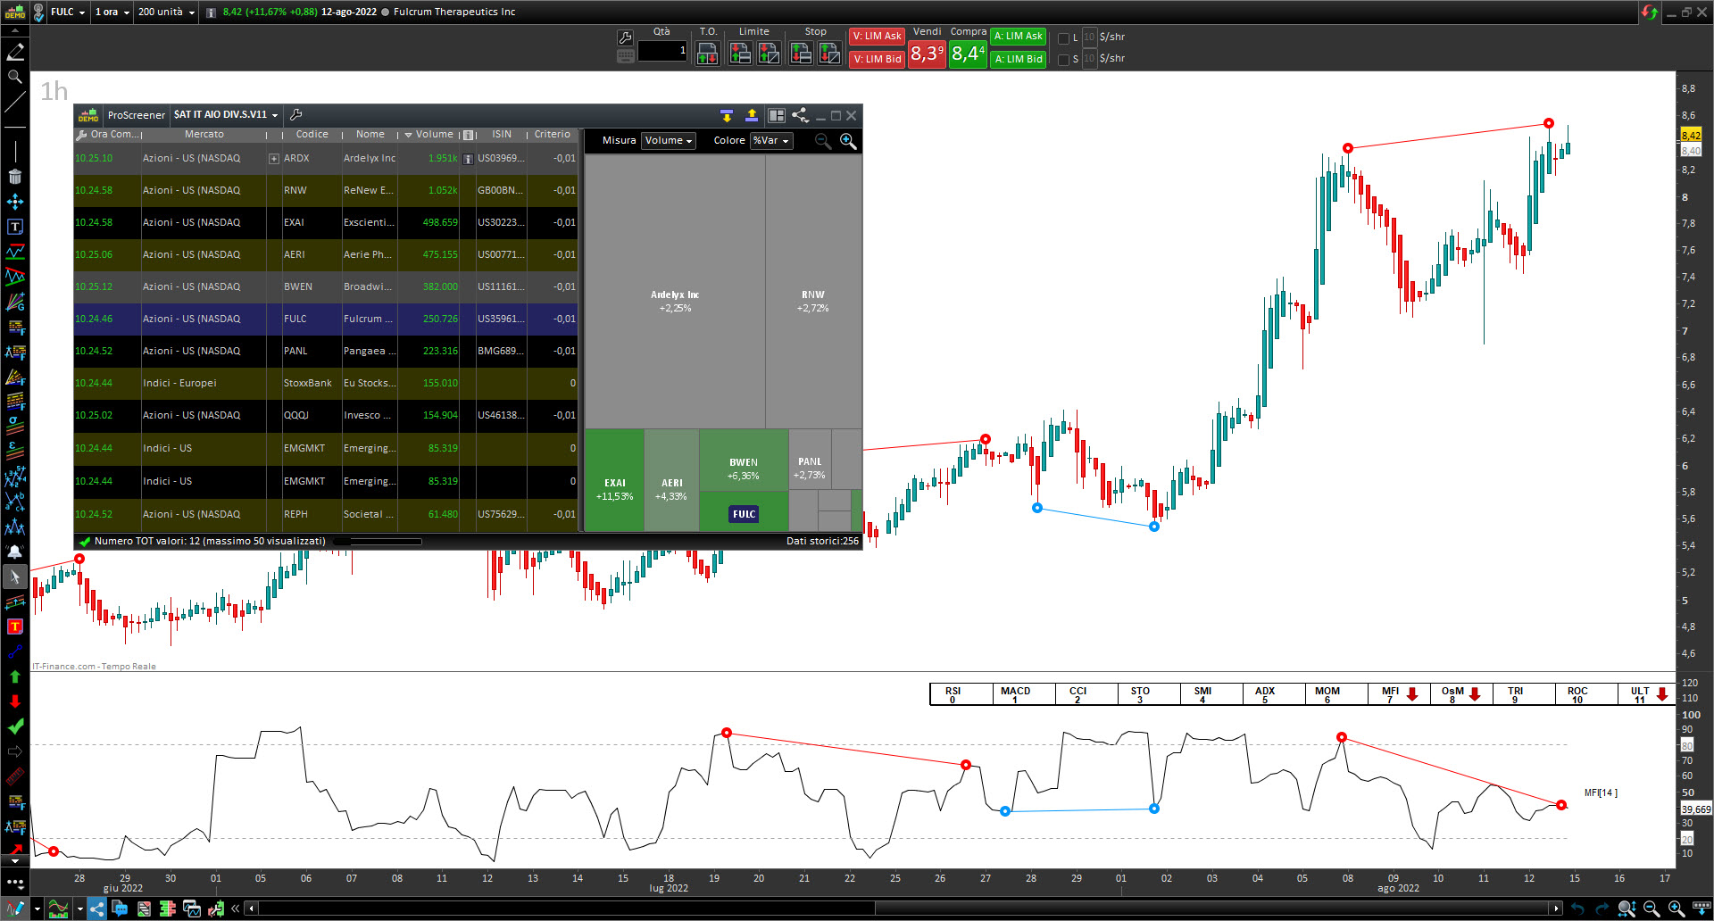The height and width of the screenshot is (921, 1714).
Task: Expand the ARDX row plus button
Action: pyautogui.click(x=274, y=159)
